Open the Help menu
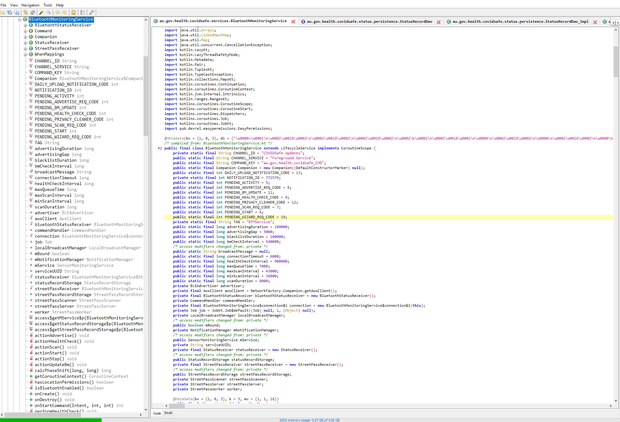The width and height of the screenshot is (620, 422). (x=60, y=5)
